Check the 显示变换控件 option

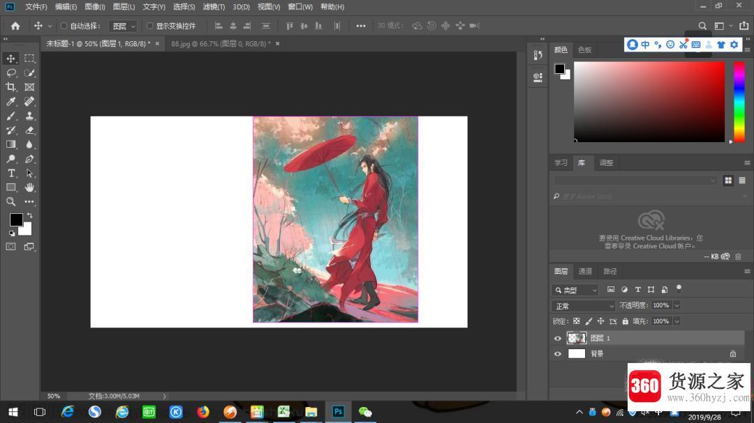(149, 26)
